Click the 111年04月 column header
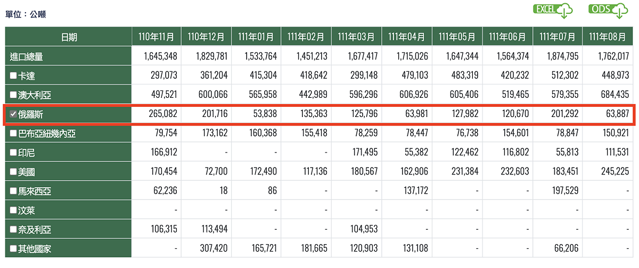 point(407,37)
